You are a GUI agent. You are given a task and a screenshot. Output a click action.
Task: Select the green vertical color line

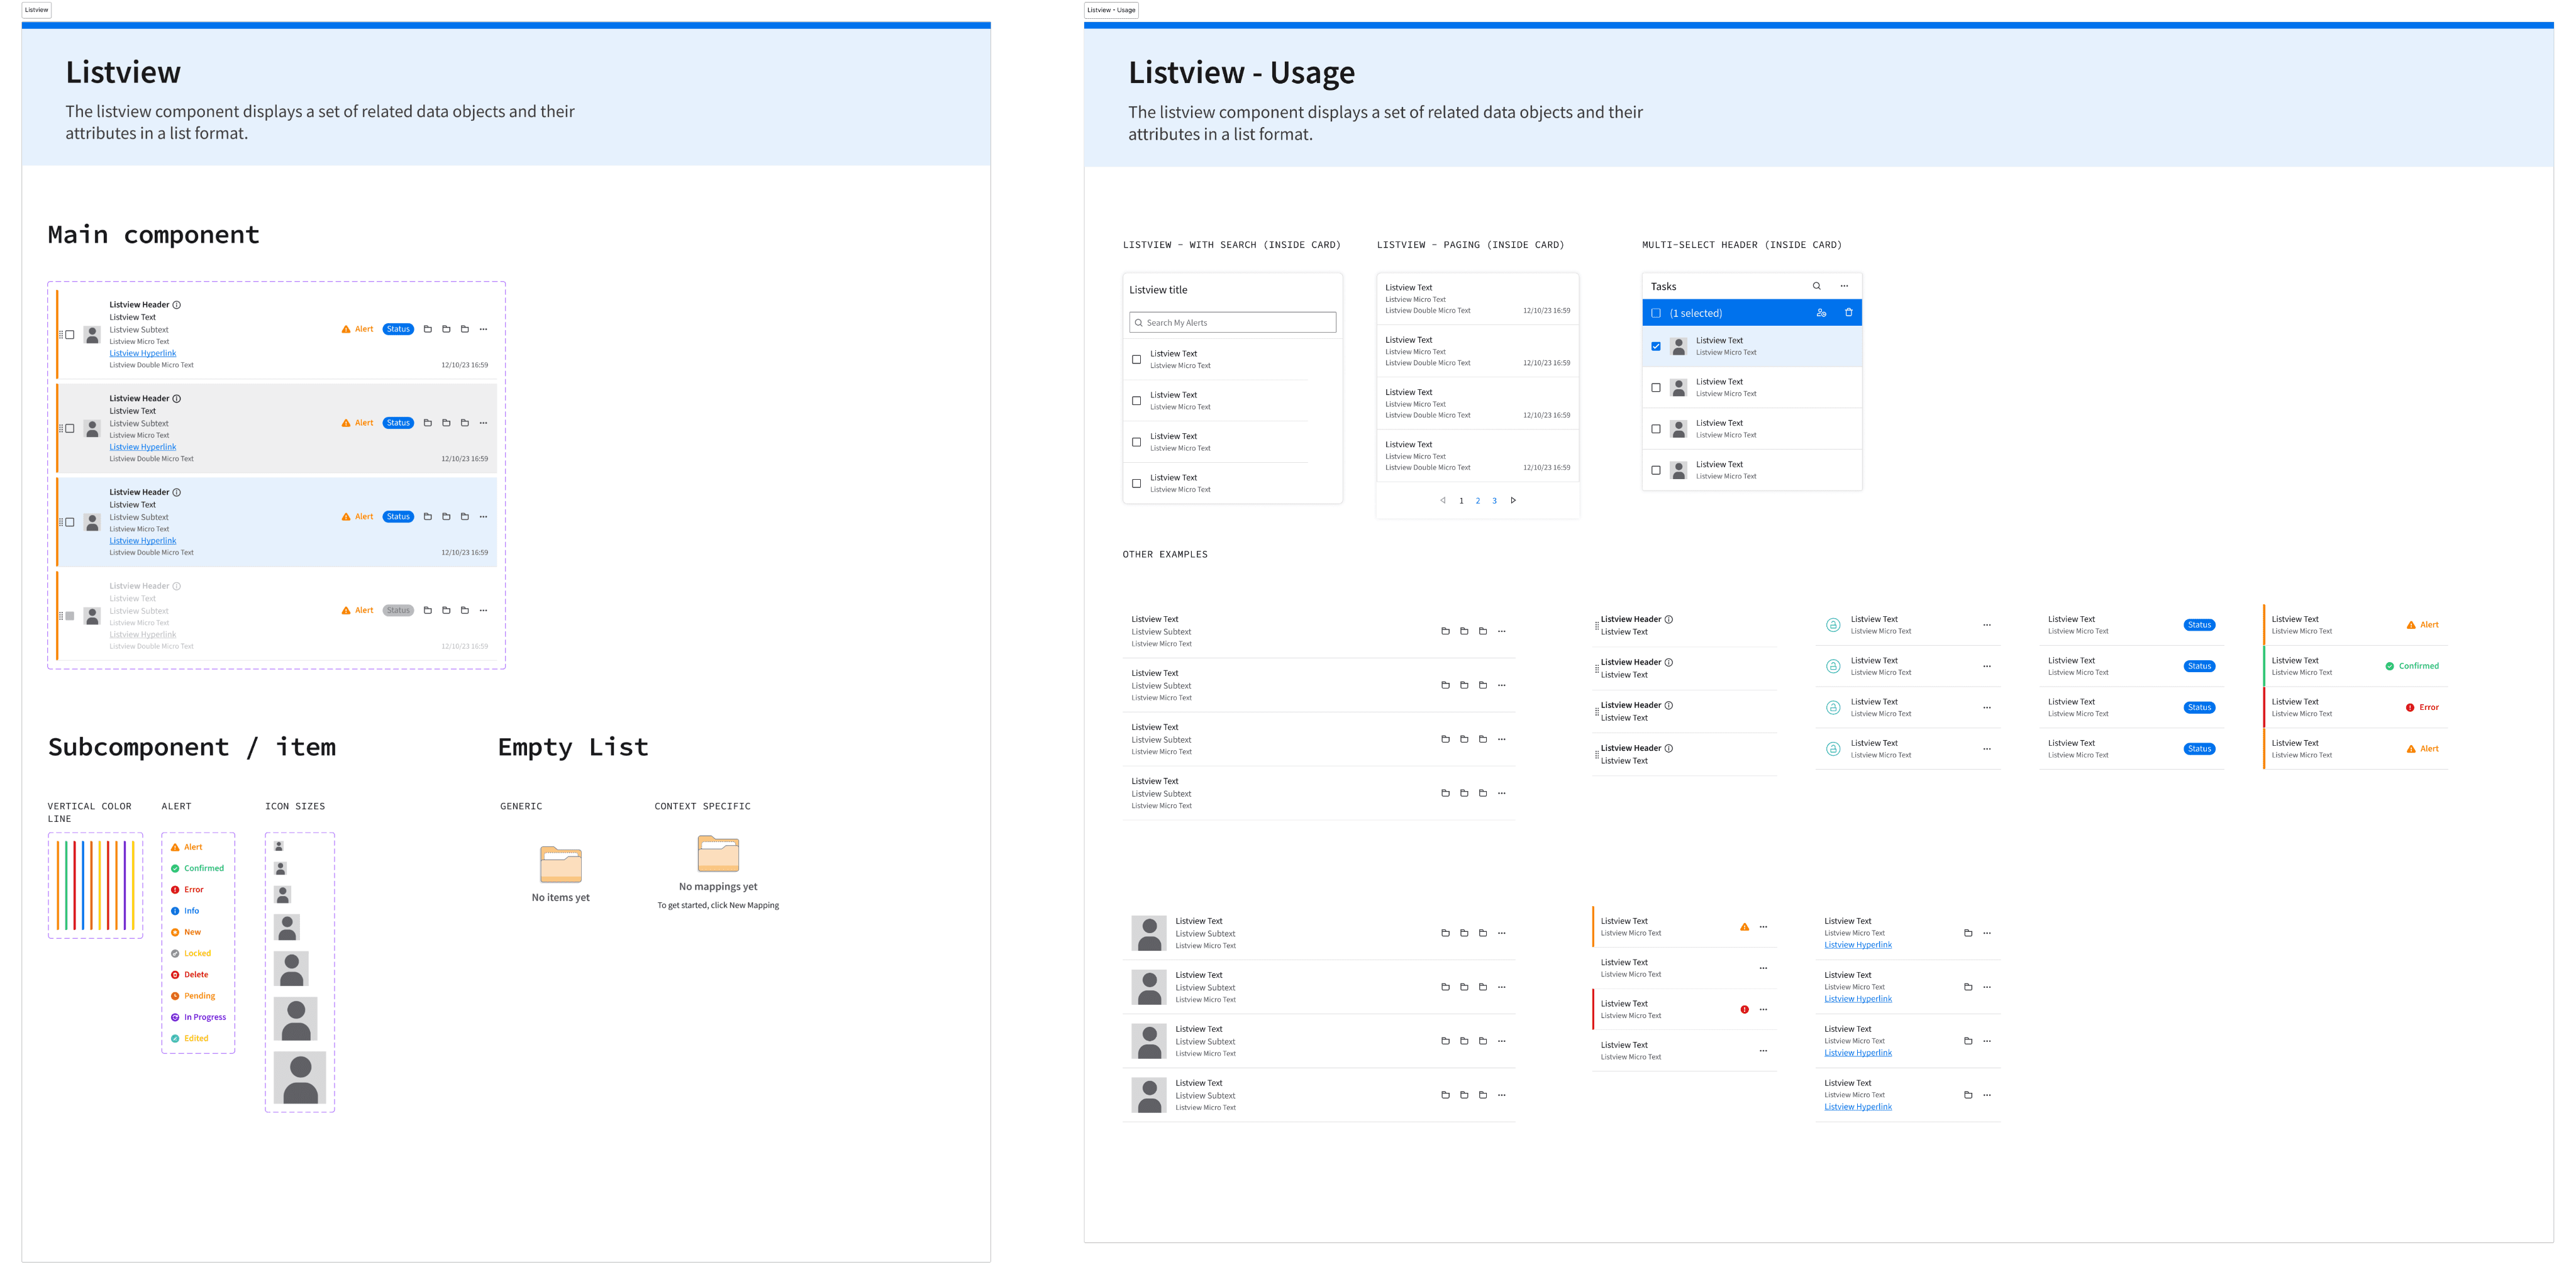(66, 885)
